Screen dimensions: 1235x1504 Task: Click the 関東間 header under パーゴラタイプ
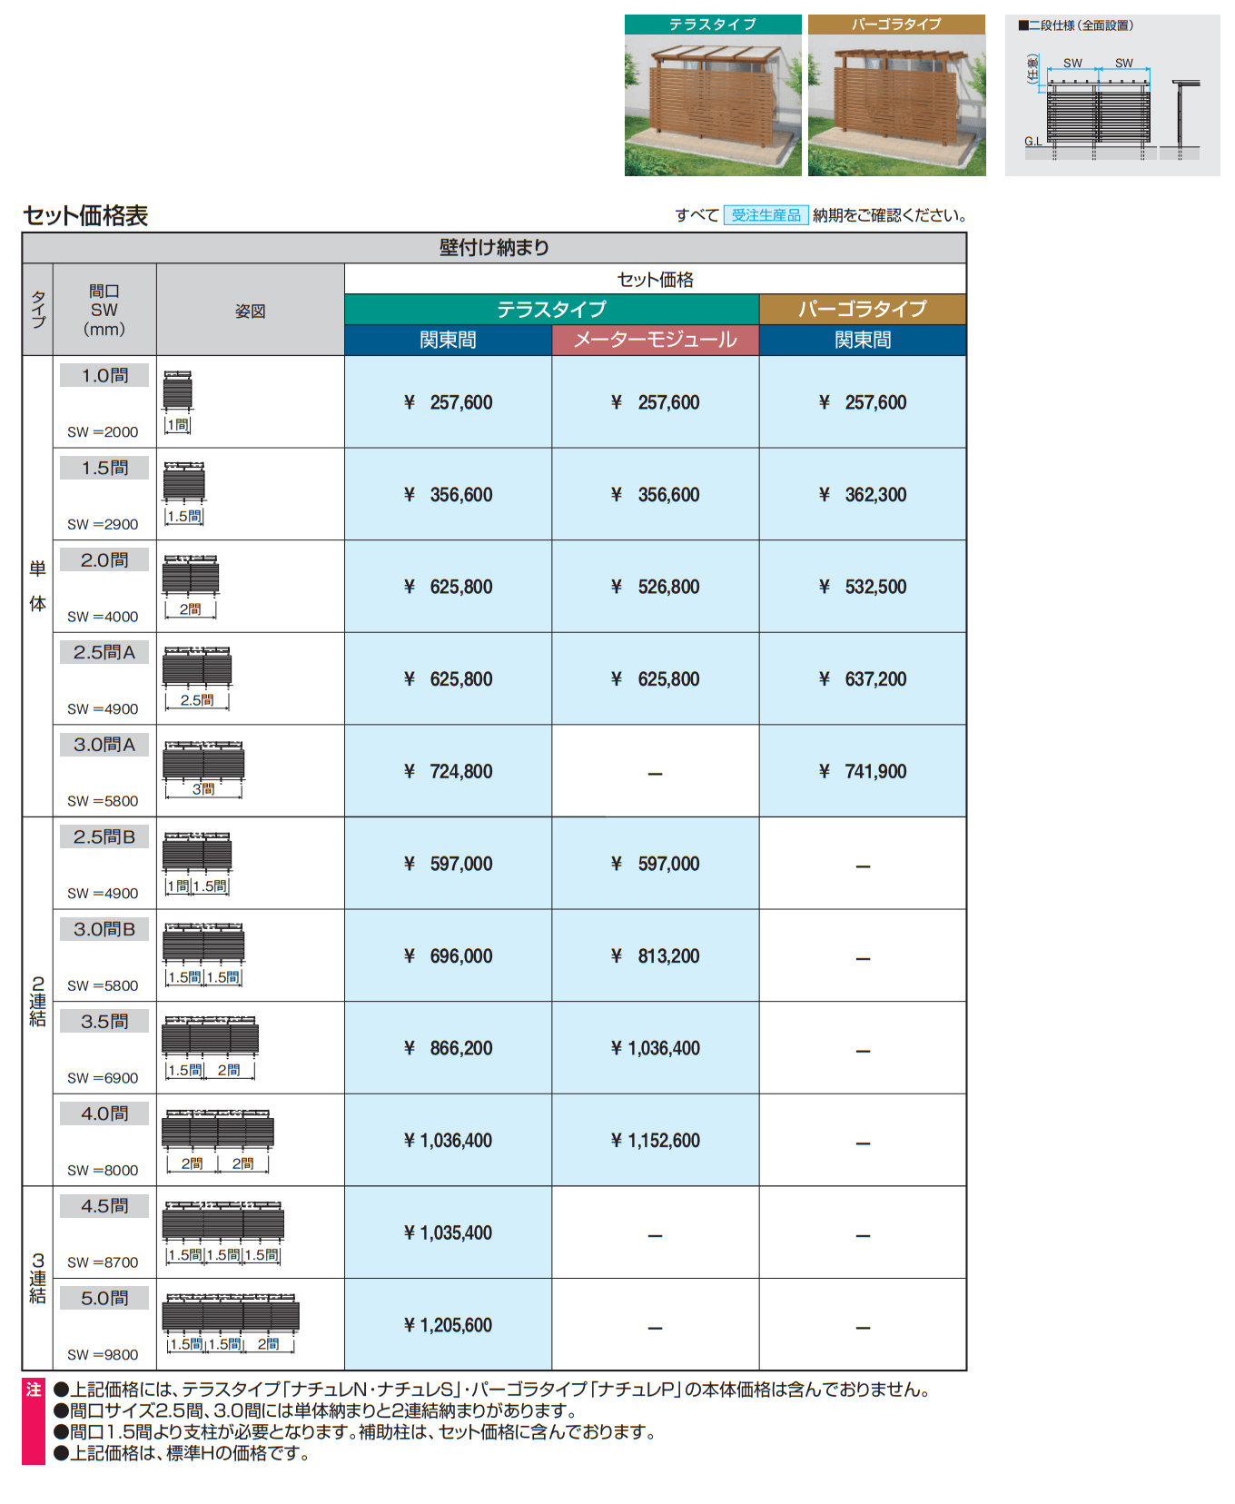(x=863, y=340)
